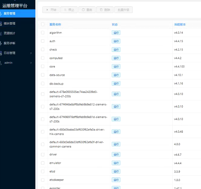Click the 删除 delete button
Screen dimensions: 201x189
(105, 10)
